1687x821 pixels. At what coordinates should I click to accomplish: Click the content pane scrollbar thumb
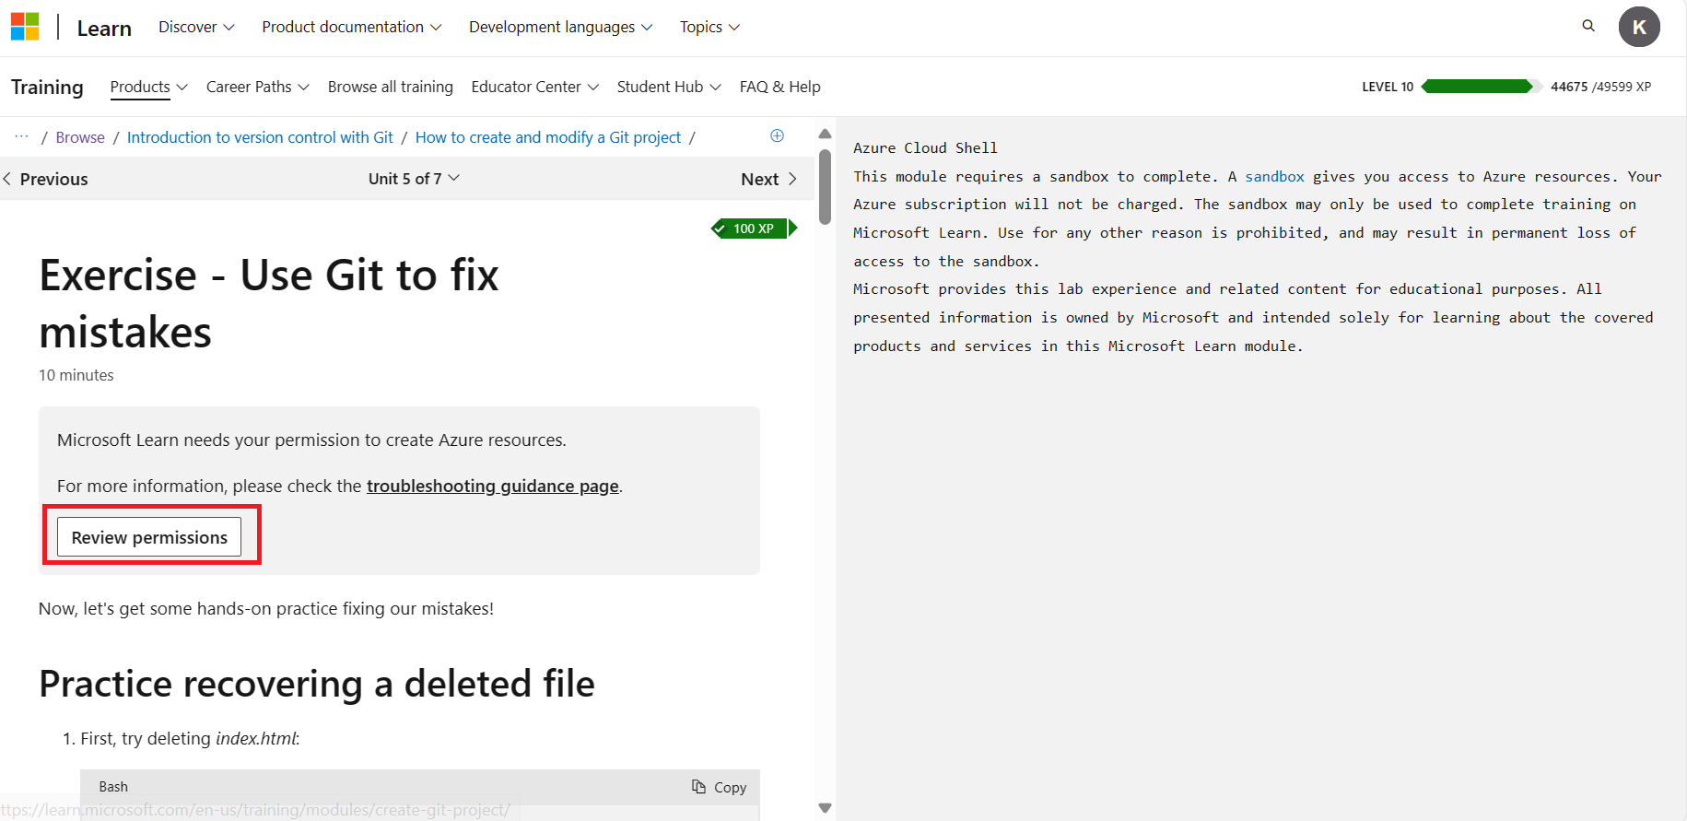tap(825, 187)
